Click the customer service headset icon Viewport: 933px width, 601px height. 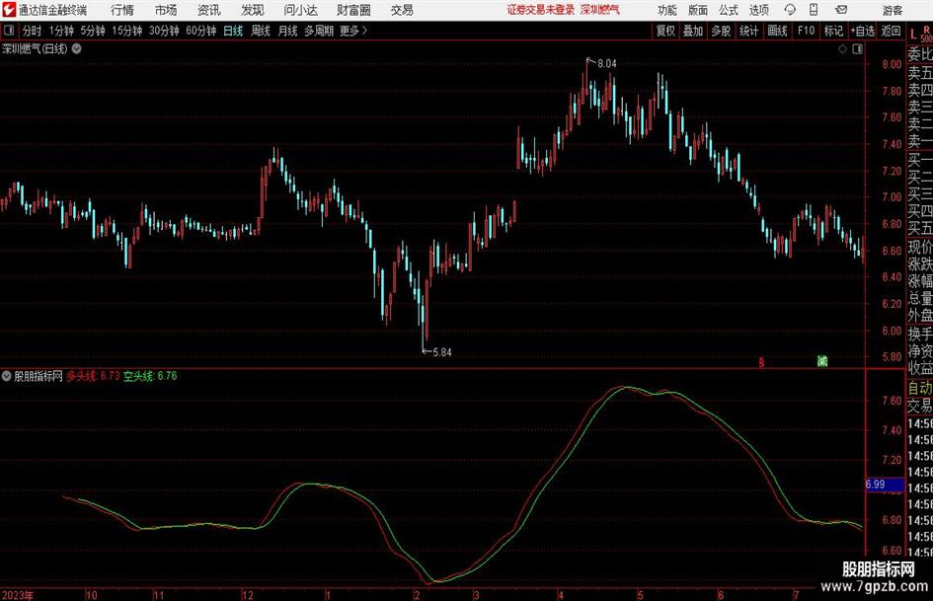tap(790, 10)
